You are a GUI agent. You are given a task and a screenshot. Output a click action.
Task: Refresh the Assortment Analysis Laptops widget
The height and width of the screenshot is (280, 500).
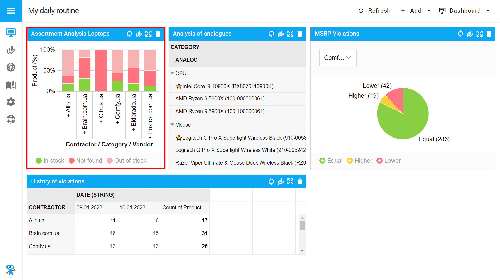[x=129, y=34]
